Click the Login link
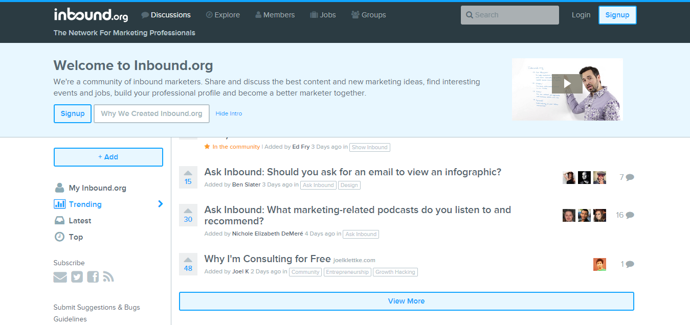690x325 pixels. [581, 15]
